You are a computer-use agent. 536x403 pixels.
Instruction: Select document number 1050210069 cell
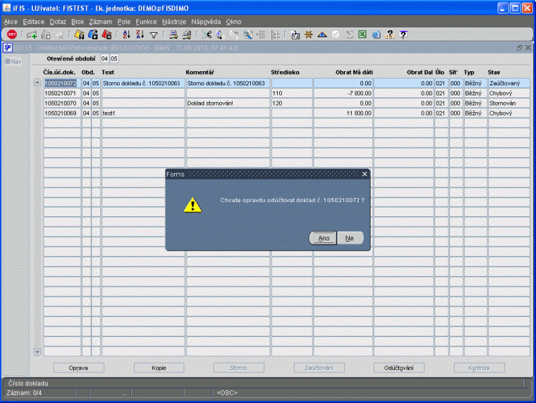[x=63, y=113]
